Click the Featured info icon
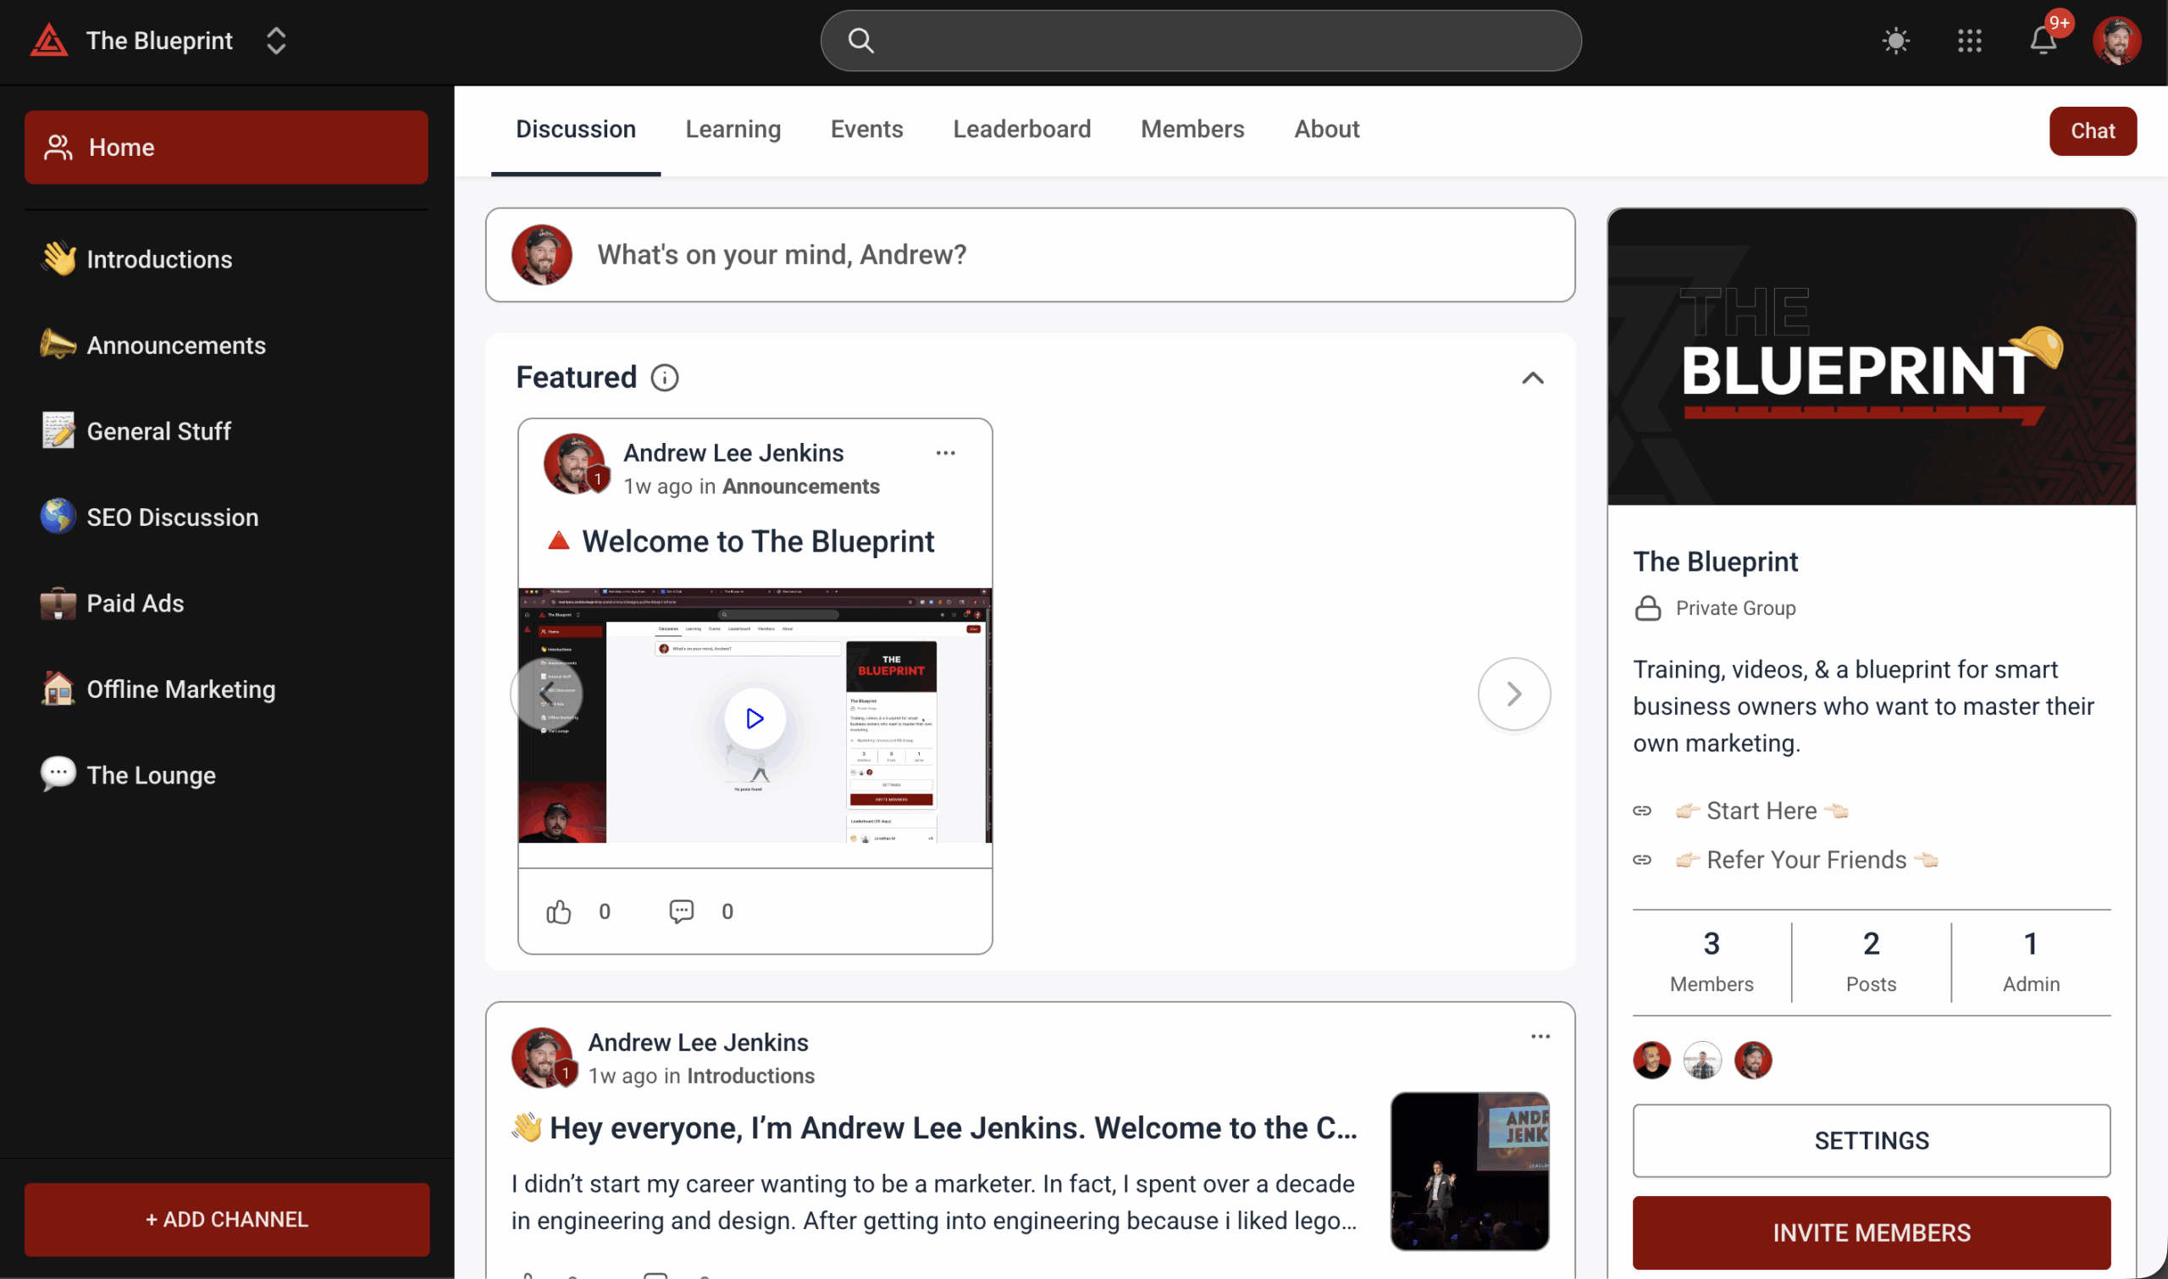The height and width of the screenshot is (1279, 2168). (x=664, y=378)
